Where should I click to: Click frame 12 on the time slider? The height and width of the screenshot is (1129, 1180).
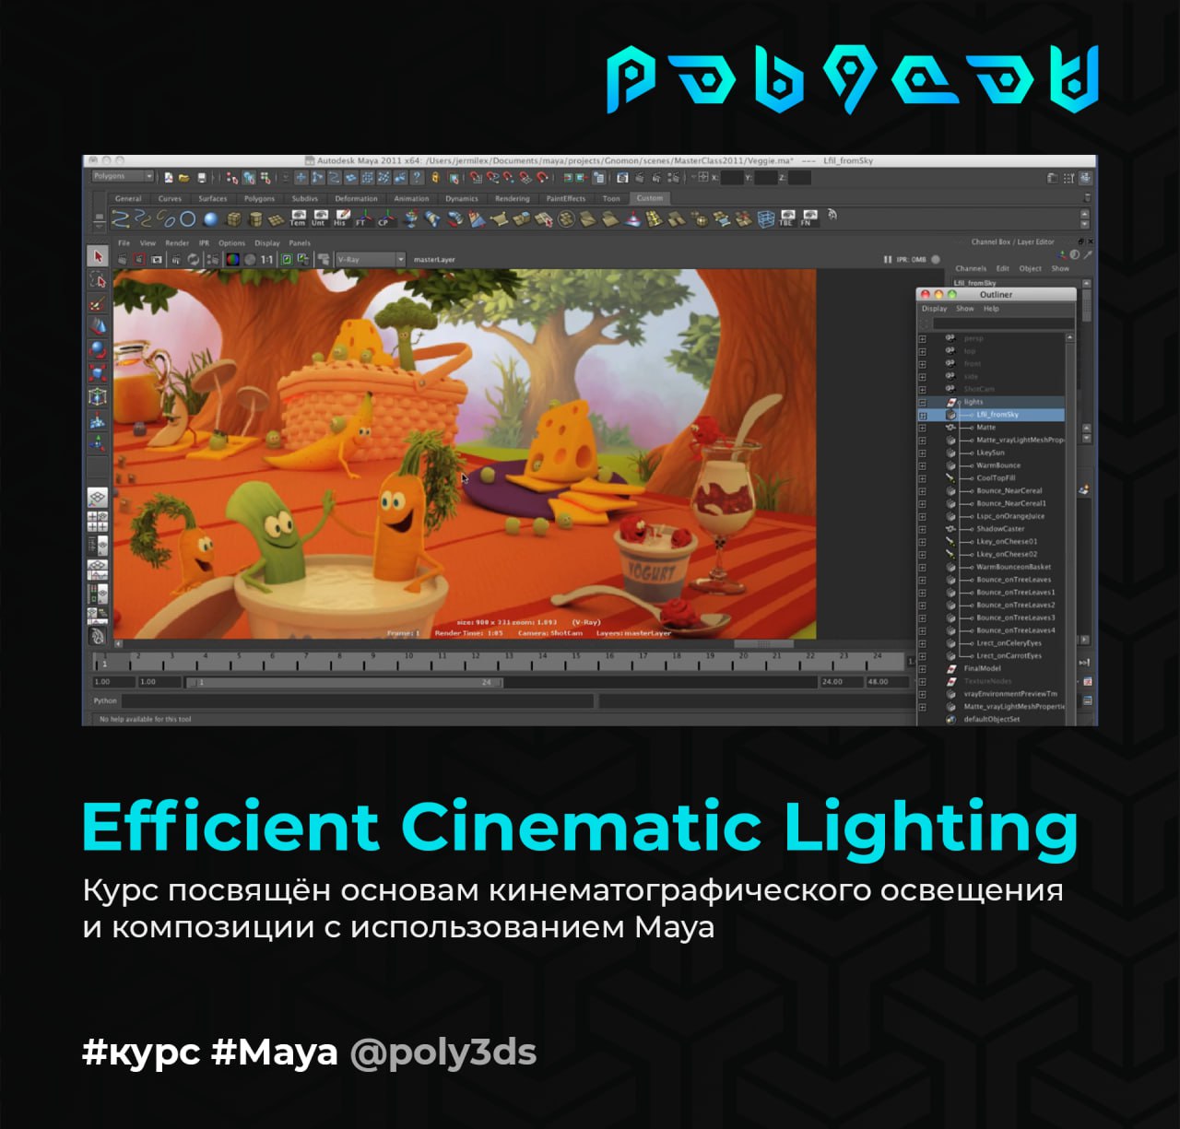point(475,660)
